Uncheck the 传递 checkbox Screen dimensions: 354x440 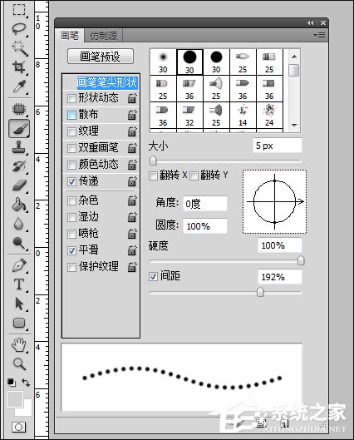pyautogui.click(x=71, y=181)
